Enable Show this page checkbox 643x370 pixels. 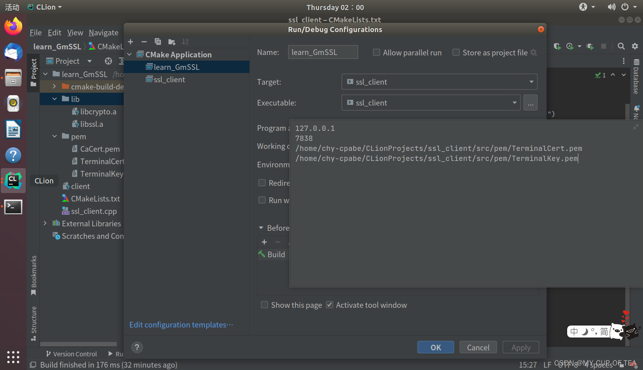[x=264, y=305]
